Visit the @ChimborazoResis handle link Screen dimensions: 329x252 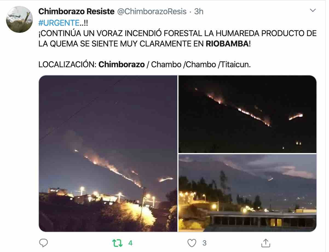pyautogui.click(x=152, y=11)
